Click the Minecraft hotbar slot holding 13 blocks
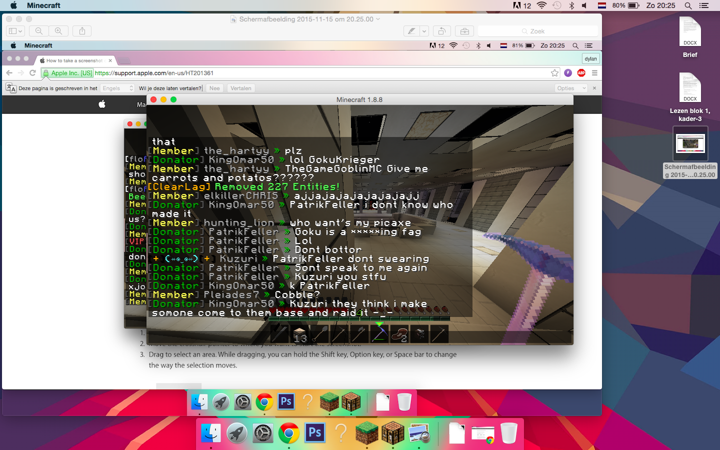Viewport: 720px width, 450px height. [299, 334]
